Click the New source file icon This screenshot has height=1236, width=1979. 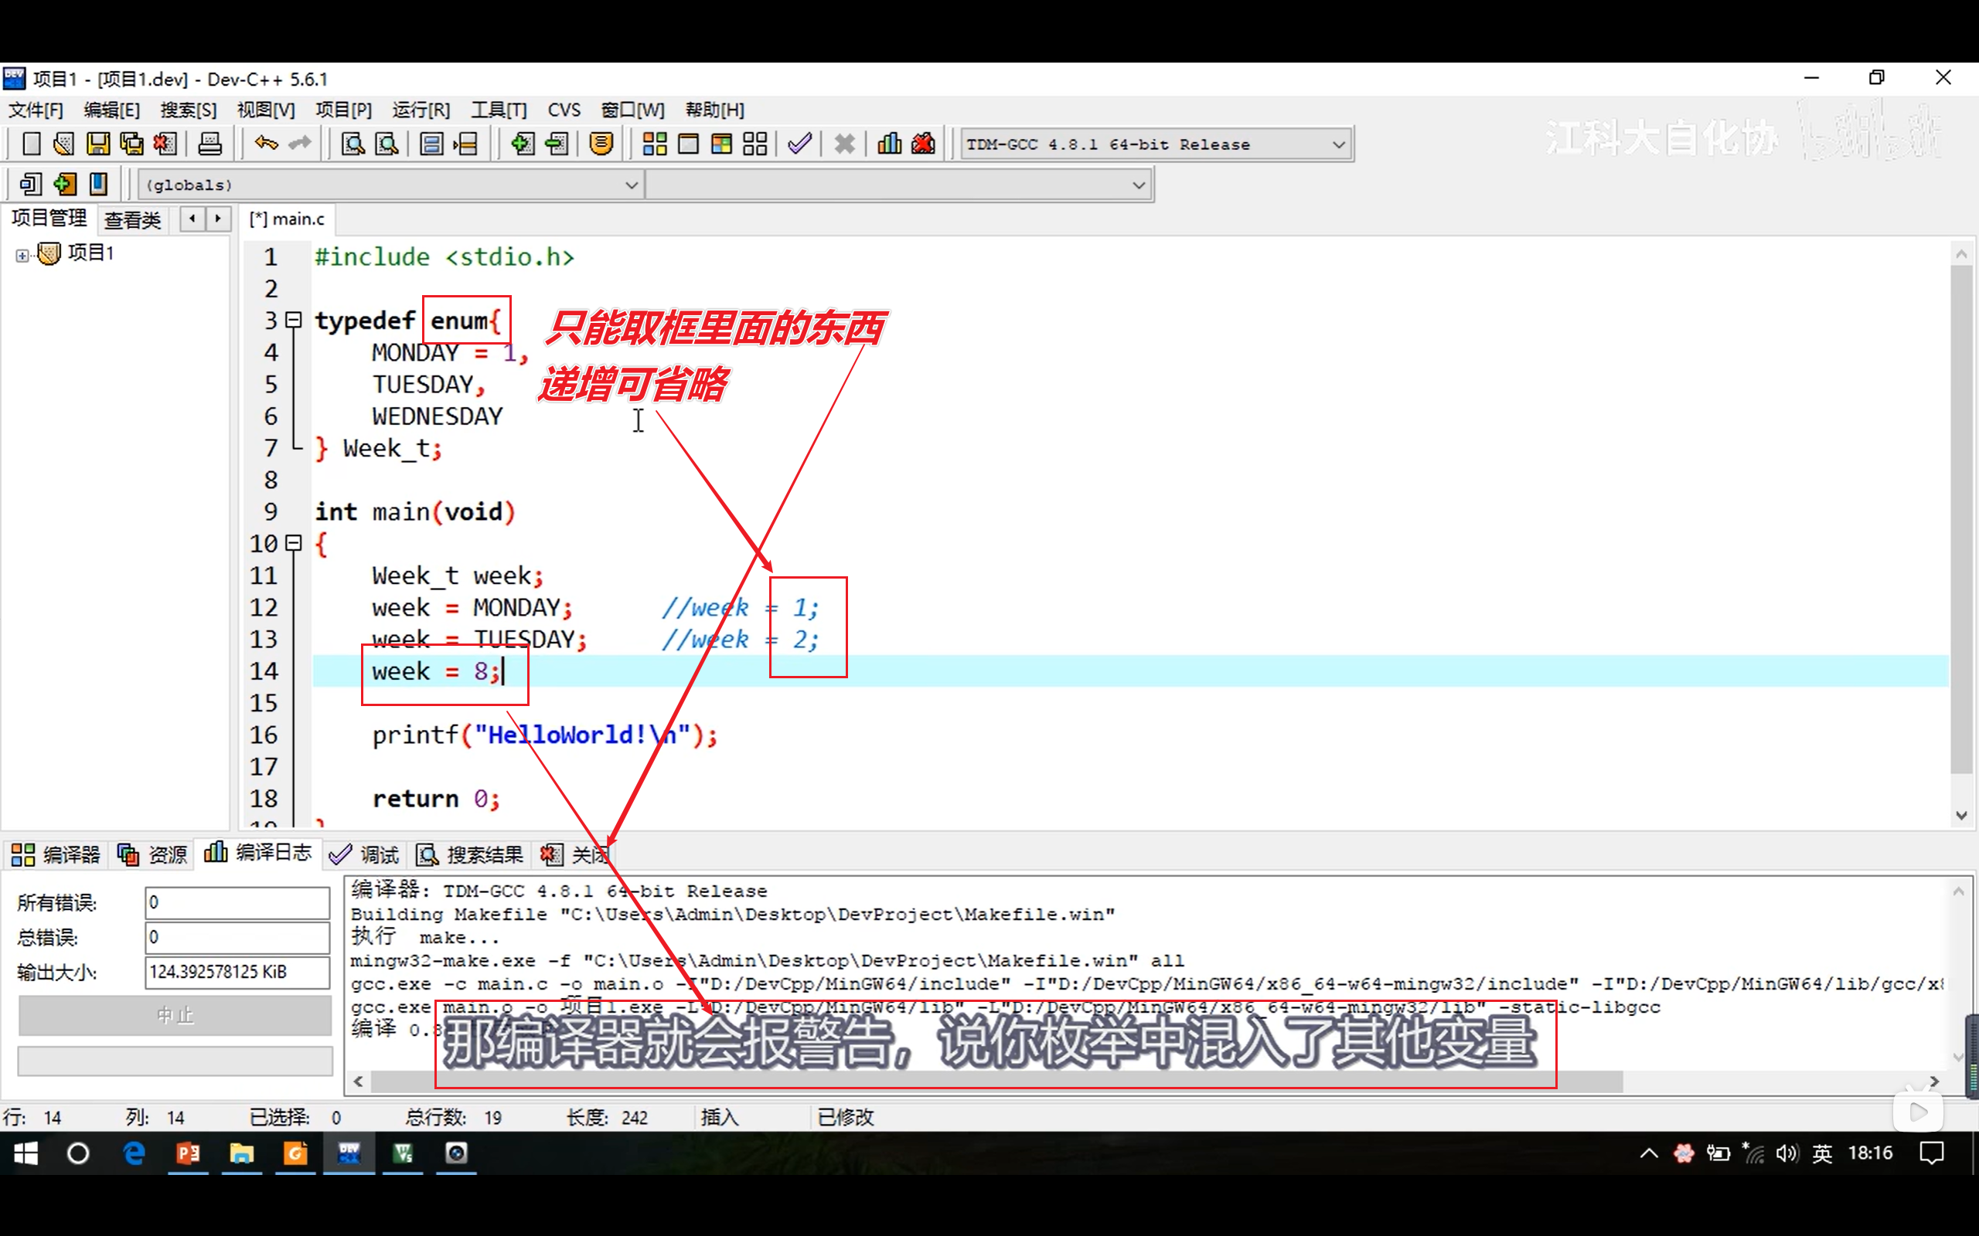(x=31, y=144)
